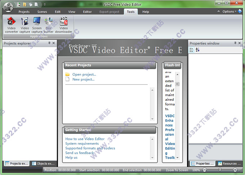245x175 pixels.
Task: Click the blank document quick access icon
Action: click(36, 5)
